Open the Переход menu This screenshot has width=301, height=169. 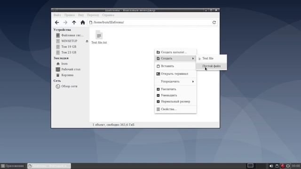pyautogui.click(x=93, y=15)
